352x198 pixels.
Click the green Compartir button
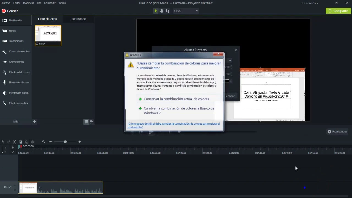pyautogui.click(x=338, y=11)
